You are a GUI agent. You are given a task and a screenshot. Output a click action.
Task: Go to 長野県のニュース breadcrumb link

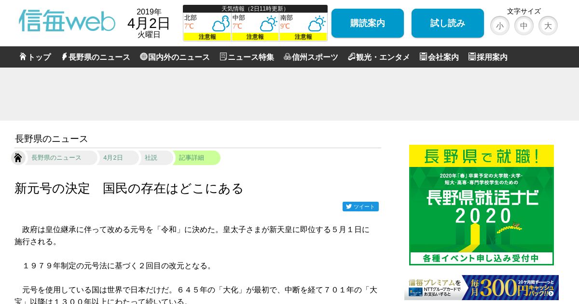click(56, 158)
